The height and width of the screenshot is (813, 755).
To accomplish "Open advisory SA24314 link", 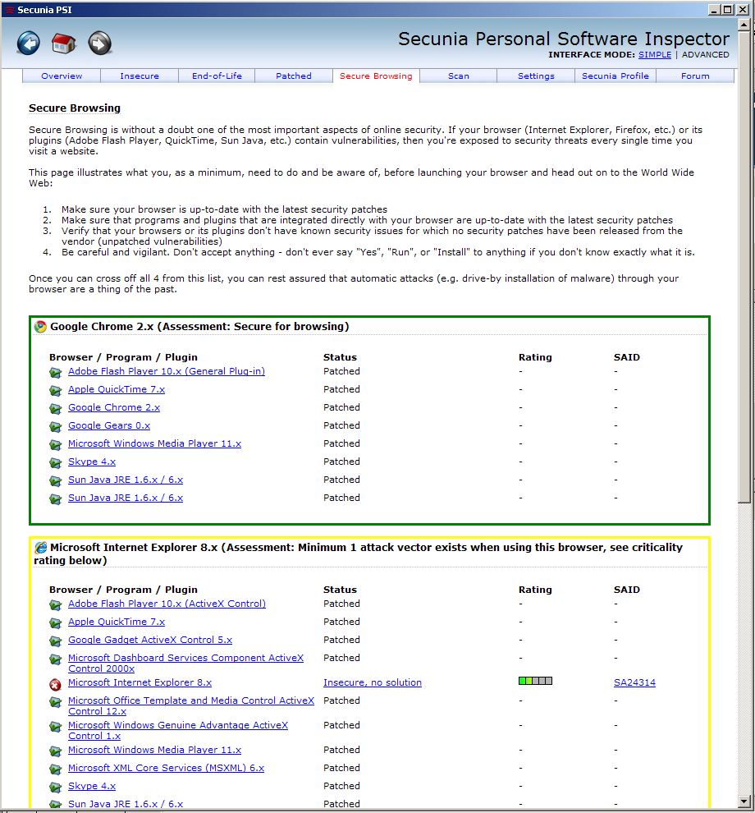I will pyautogui.click(x=635, y=683).
